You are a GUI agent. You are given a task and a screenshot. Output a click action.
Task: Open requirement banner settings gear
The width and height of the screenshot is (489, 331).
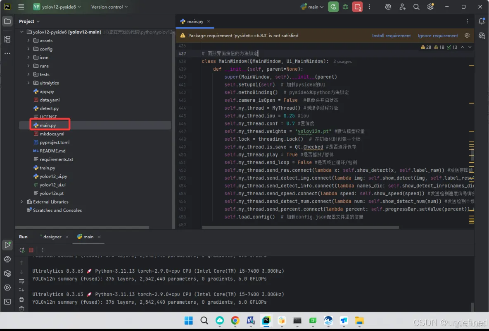(x=467, y=36)
